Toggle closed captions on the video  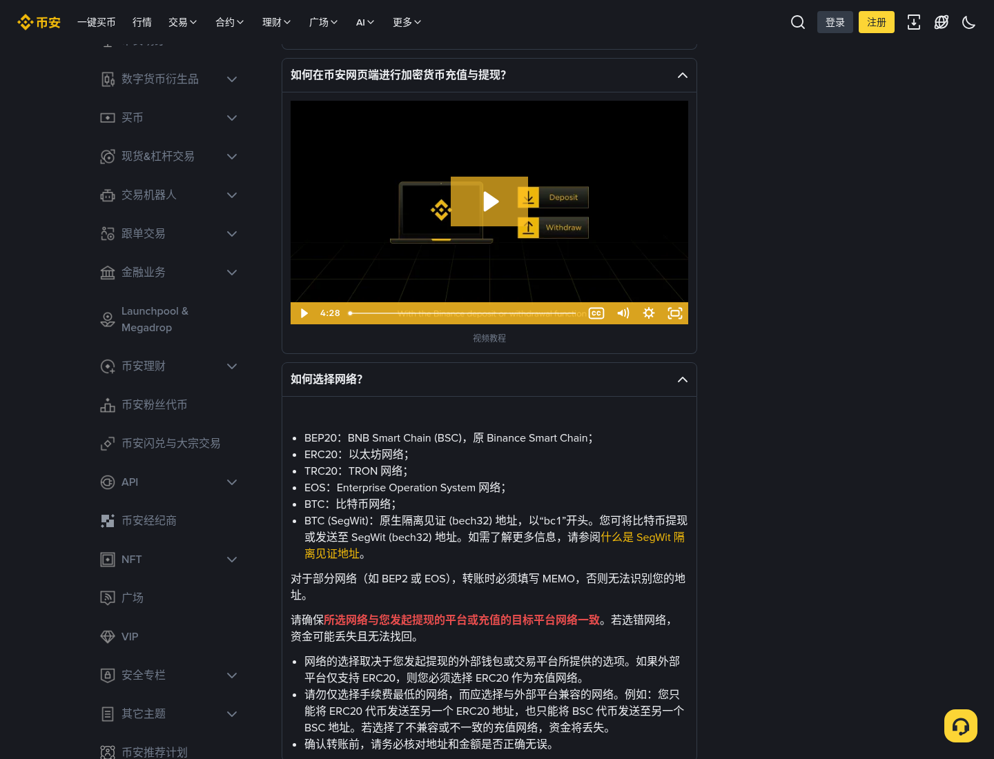click(x=596, y=313)
